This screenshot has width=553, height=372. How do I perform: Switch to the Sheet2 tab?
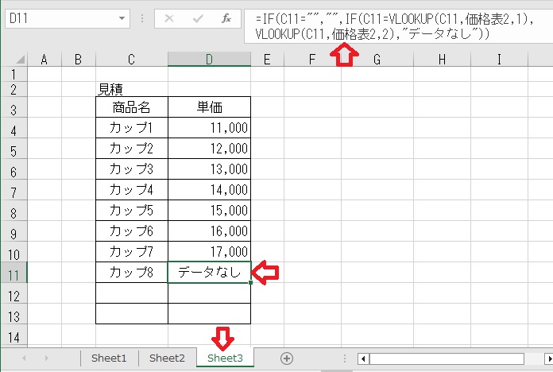pyautogui.click(x=167, y=358)
